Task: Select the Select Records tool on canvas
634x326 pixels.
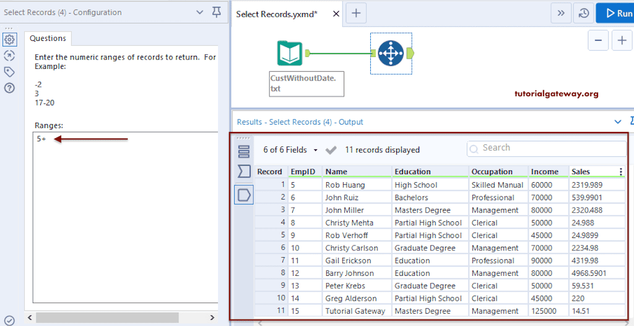Action: (x=390, y=54)
